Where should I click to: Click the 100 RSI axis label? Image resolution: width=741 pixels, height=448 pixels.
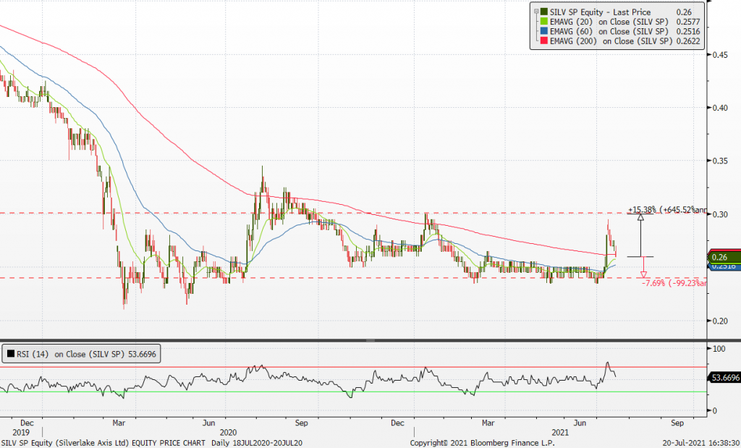click(x=719, y=349)
